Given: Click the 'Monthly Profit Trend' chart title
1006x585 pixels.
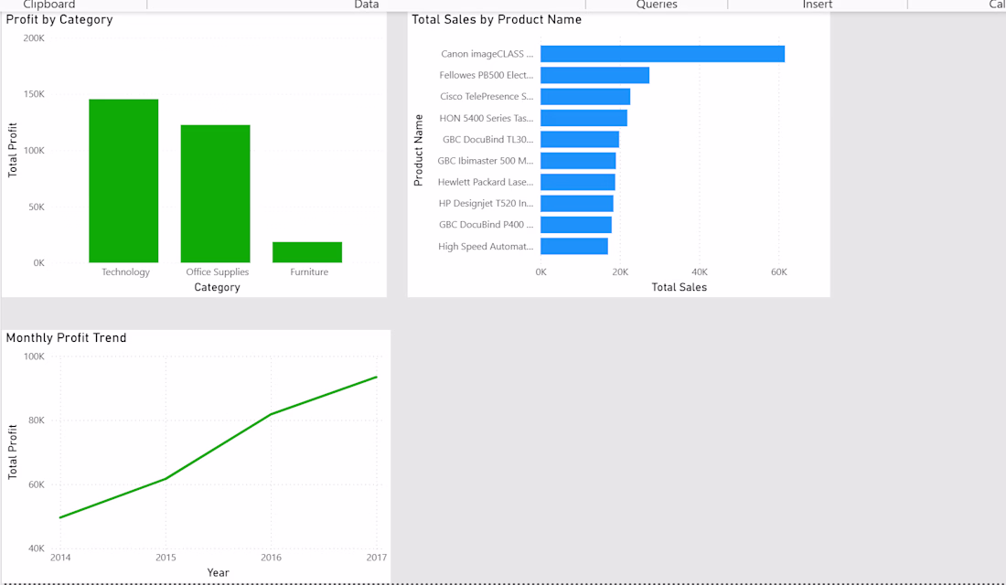Looking at the screenshot, I should click(x=66, y=338).
